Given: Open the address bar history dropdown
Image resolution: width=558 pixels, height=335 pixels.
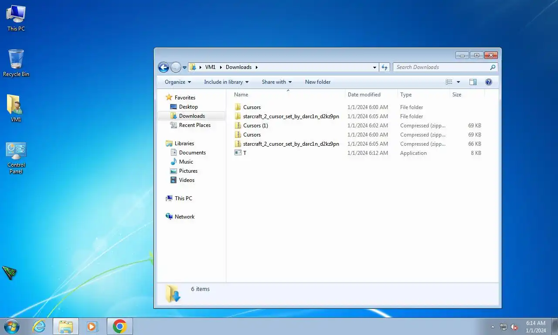Looking at the screenshot, I should [374, 67].
